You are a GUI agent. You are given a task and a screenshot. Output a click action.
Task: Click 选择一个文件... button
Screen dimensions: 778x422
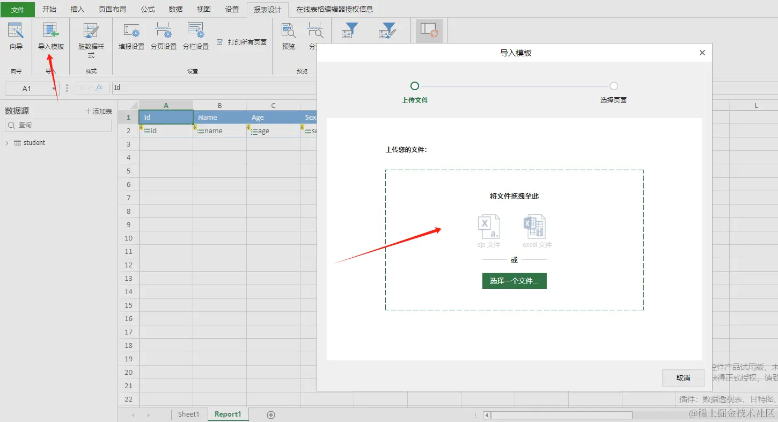[x=514, y=281]
